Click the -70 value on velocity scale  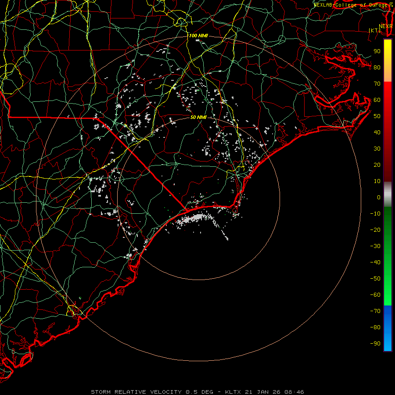pyautogui.click(x=375, y=311)
